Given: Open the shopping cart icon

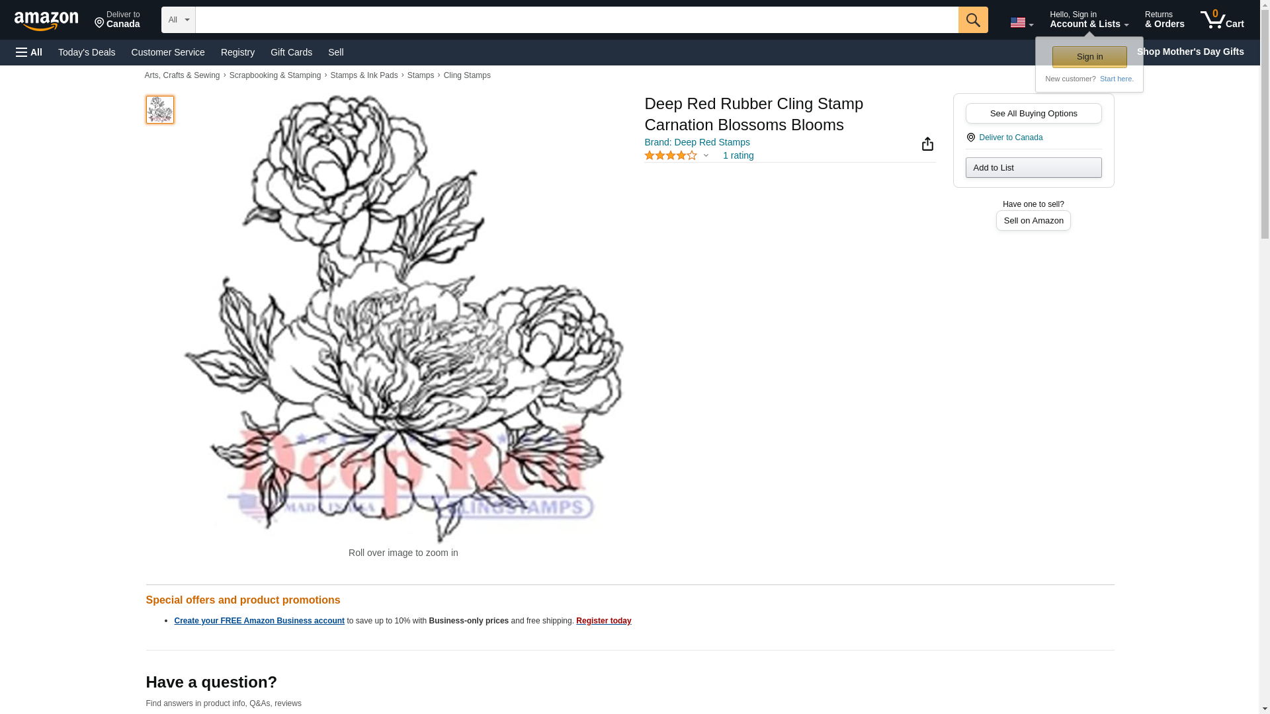Looking at the screenshot, I should coord(1222,20).
